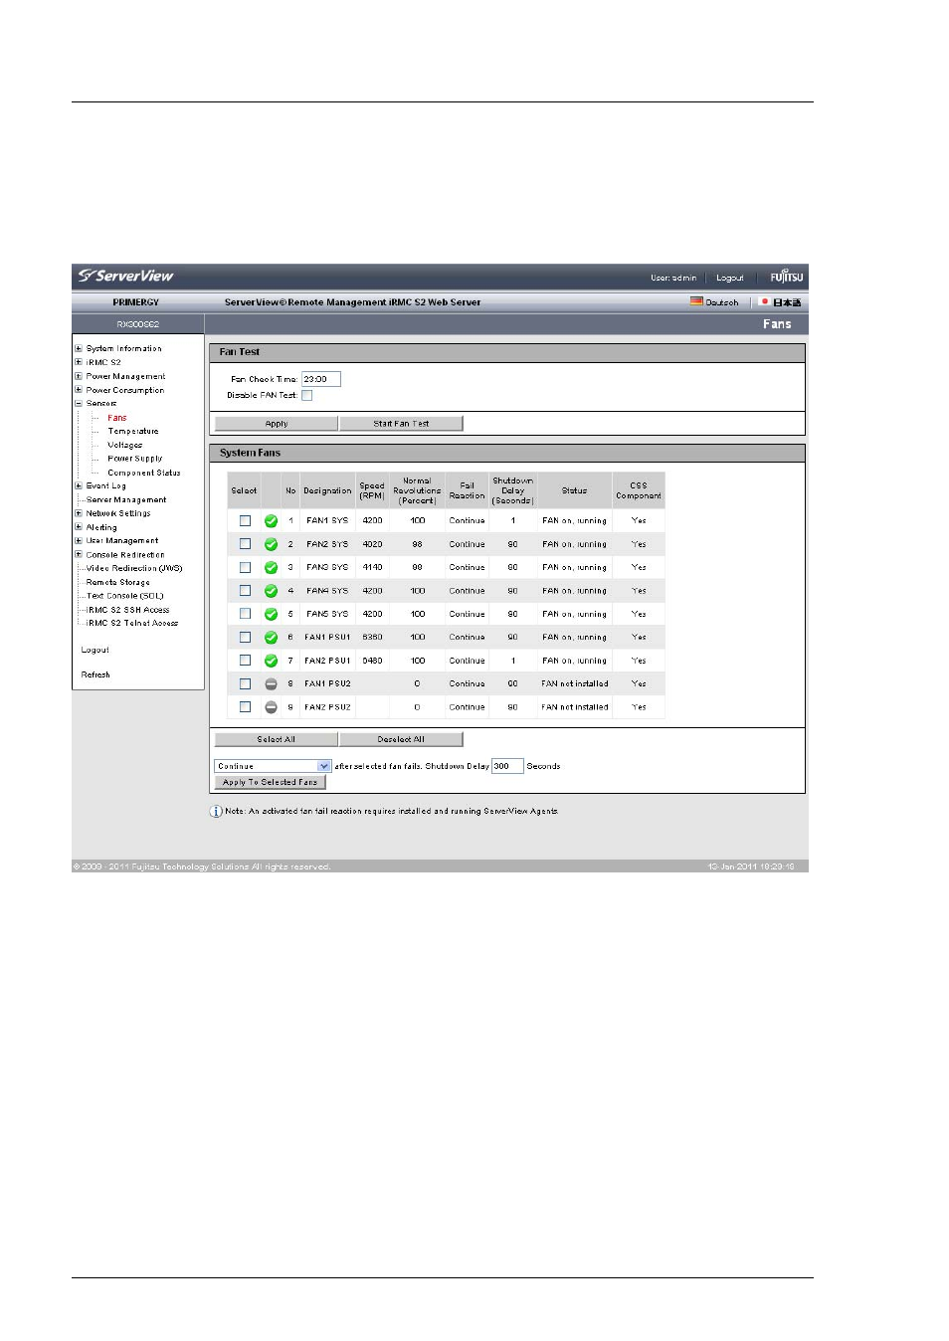Viewport: 949px width, 1341px height.
Task: Click the Refresh link in sidebar
Action: [x=95, y=674]
